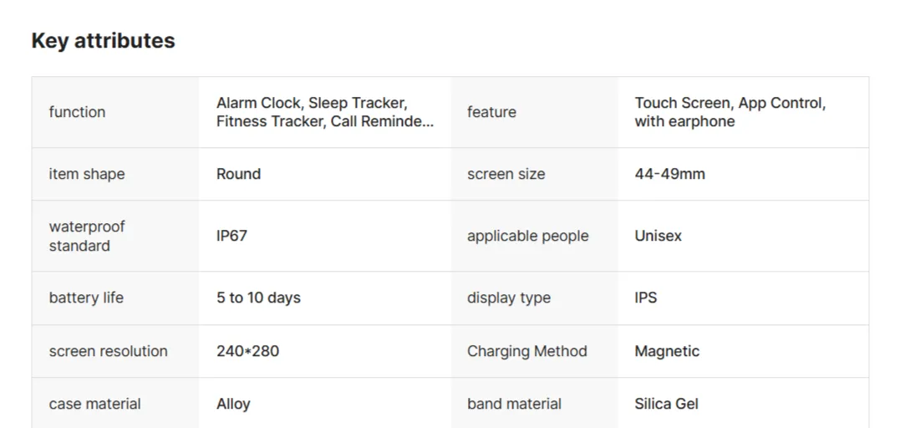
Task: Click the 240*280 screen resolution value
Action: click(247, 351)
